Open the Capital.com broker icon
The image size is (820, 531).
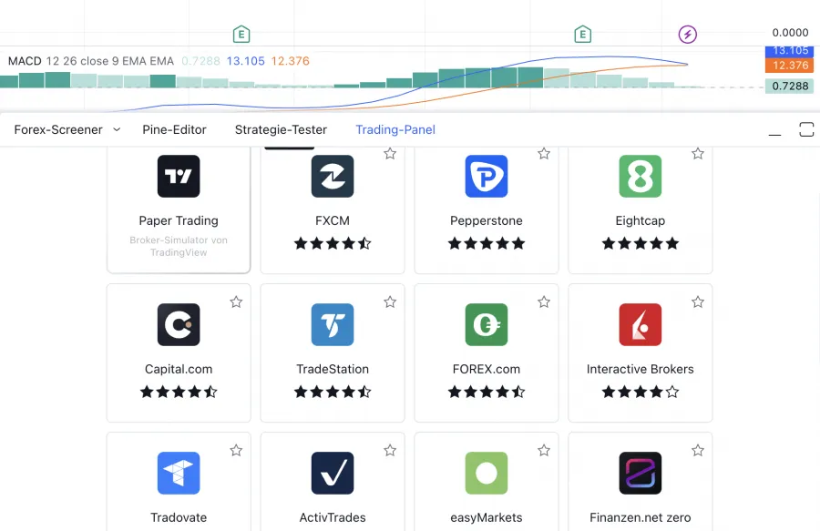click(x=179, y=325)
